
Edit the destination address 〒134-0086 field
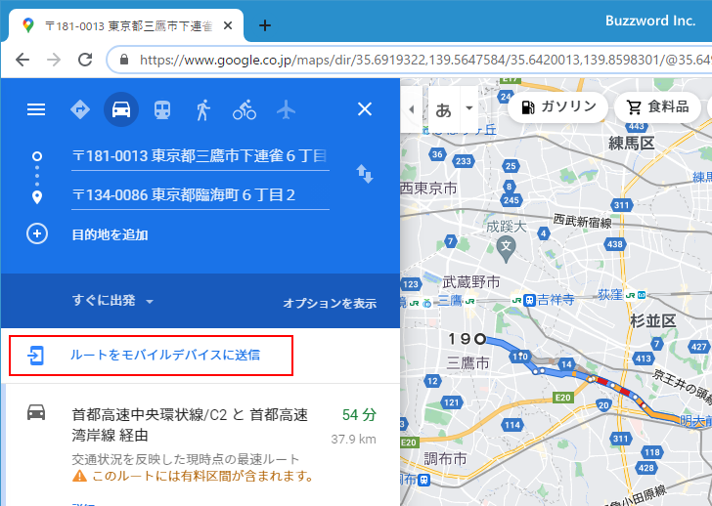click(200, 195)
